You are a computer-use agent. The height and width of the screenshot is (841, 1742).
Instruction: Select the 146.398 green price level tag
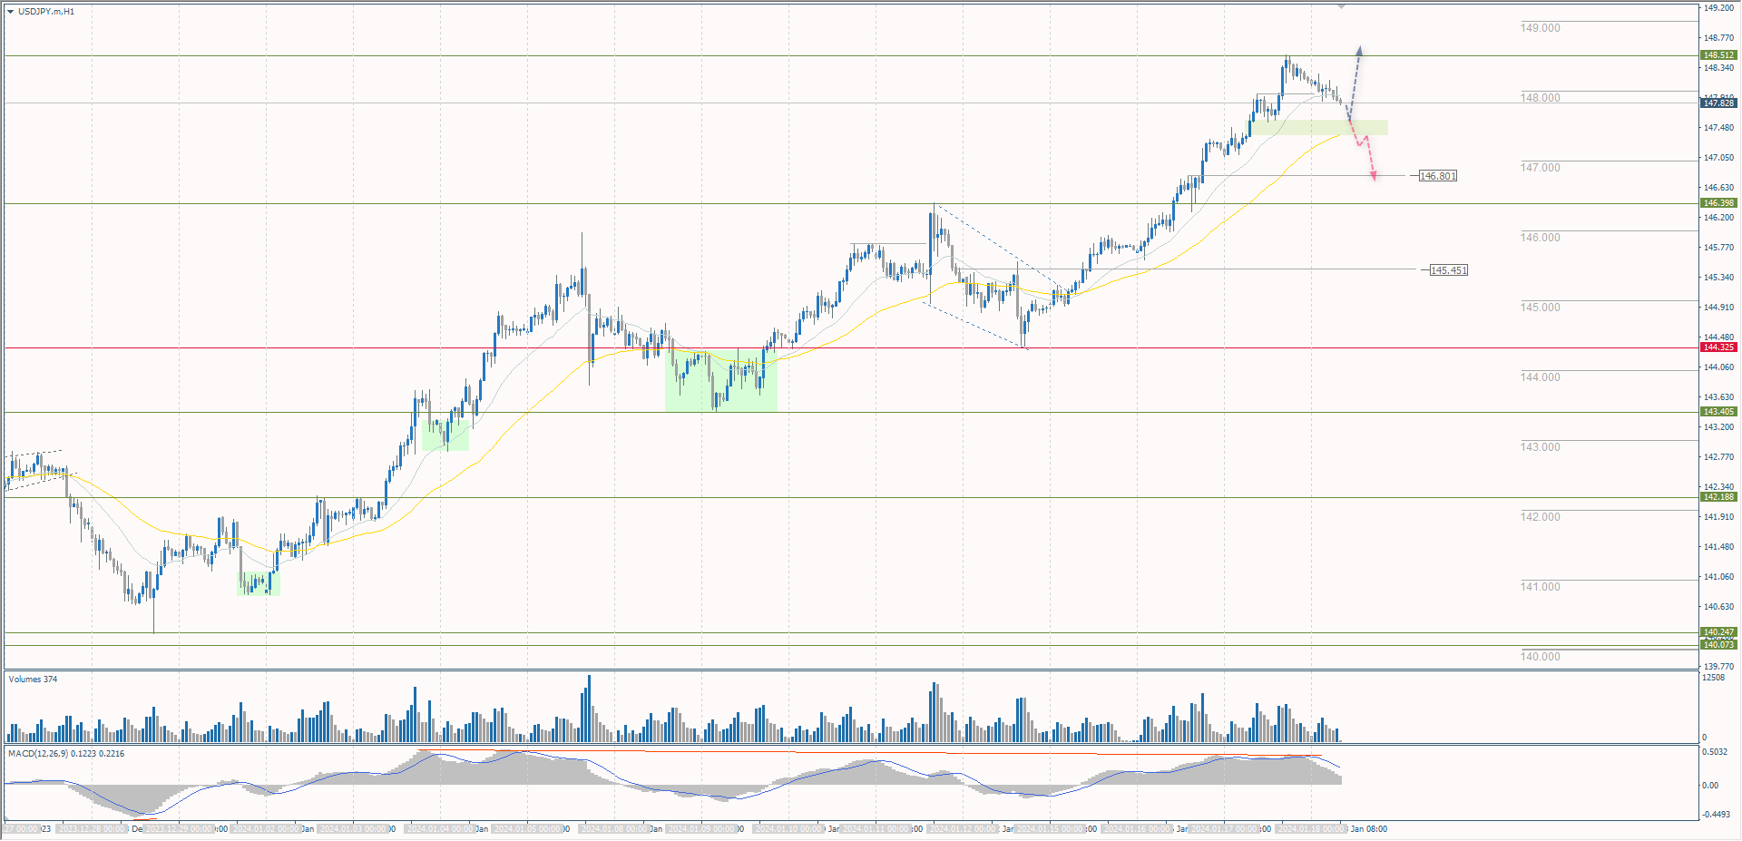tap(1718, 203)
